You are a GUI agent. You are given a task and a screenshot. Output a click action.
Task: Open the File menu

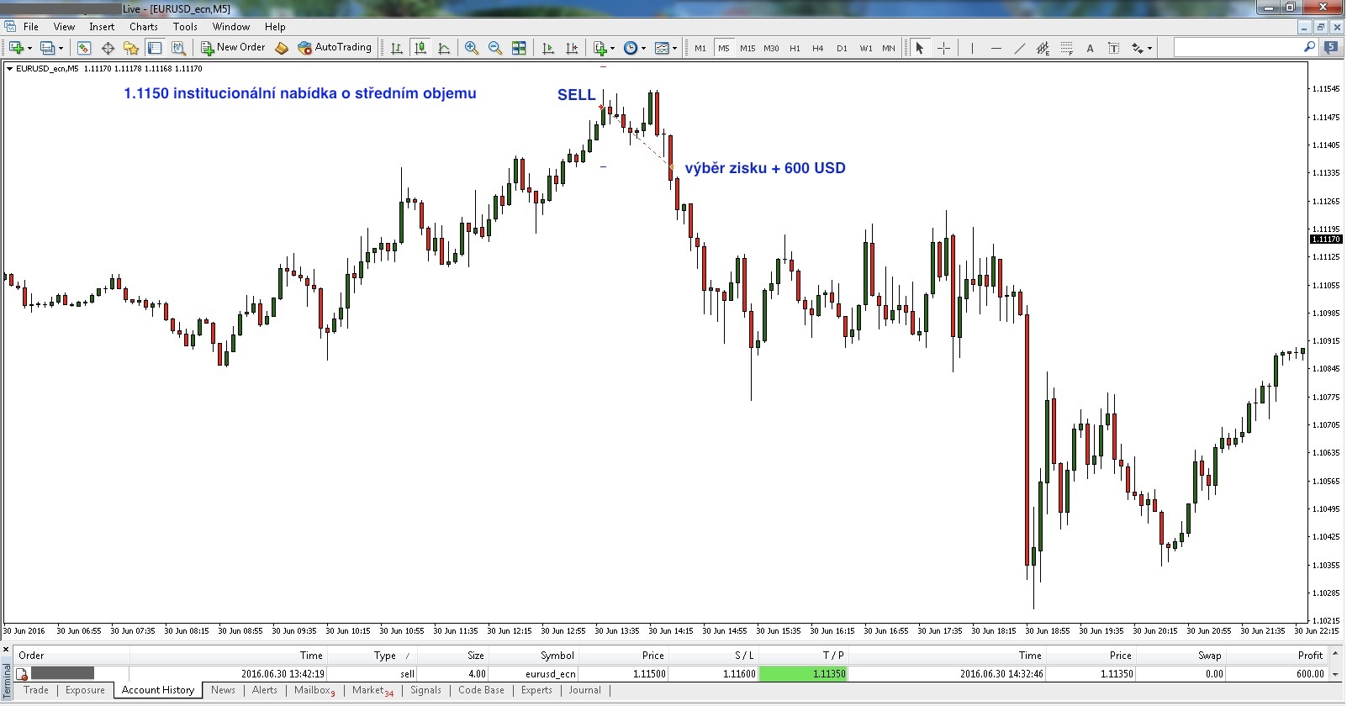click(31, 27)
